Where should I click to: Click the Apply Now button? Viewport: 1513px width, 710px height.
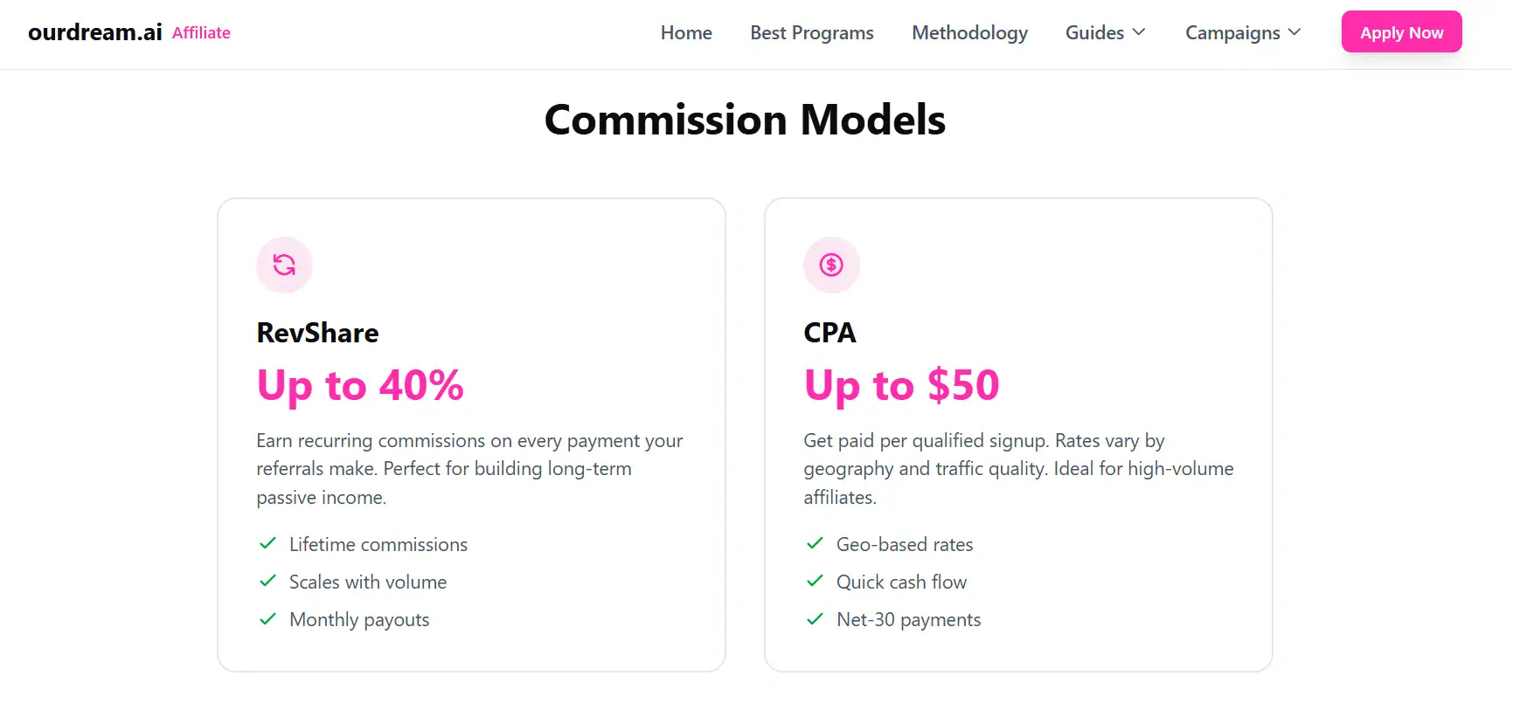[1401, 31]
